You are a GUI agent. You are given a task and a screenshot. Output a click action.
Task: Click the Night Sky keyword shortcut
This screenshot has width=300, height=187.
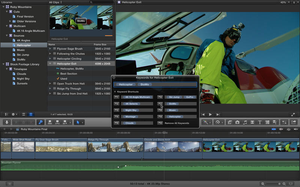point(131,110)
